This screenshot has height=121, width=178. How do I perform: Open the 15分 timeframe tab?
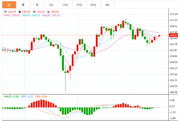tap(65, 5)
